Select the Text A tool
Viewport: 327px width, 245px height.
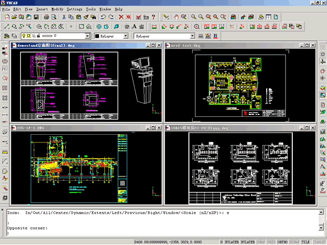pos(134,27)
